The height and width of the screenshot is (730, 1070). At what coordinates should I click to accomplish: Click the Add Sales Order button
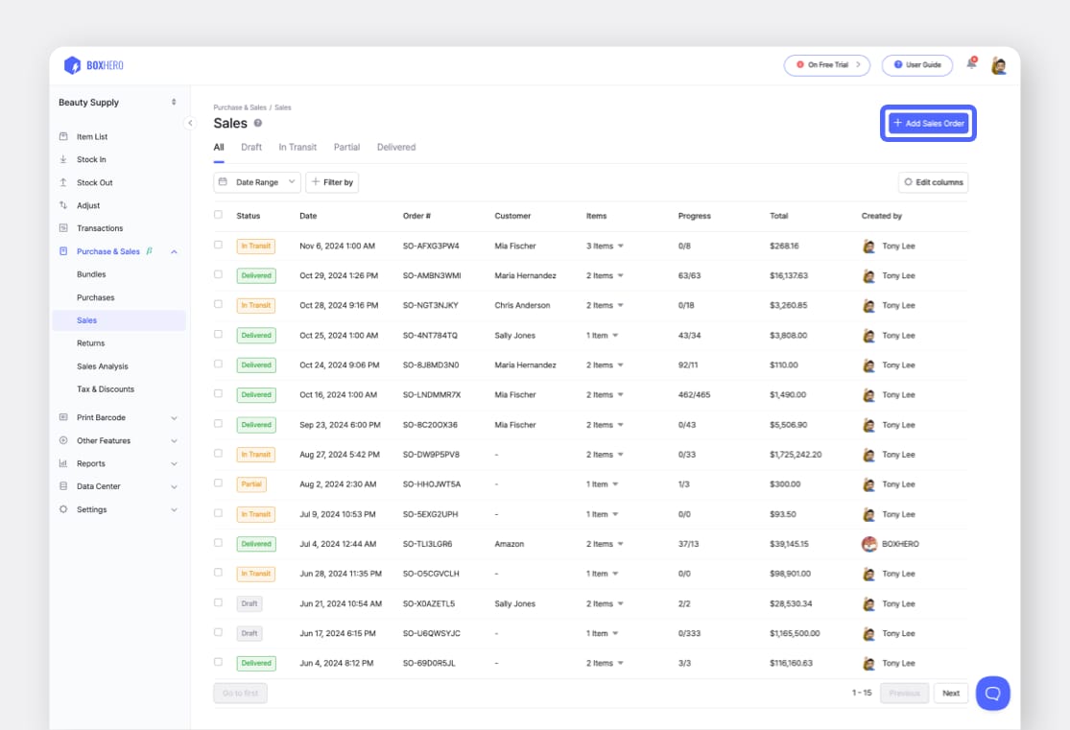(x=927, y=123)
